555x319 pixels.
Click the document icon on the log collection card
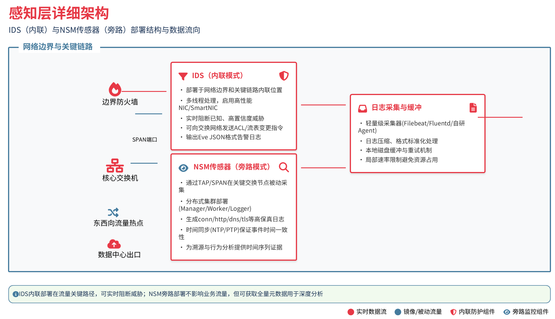(x=473, y=108)
